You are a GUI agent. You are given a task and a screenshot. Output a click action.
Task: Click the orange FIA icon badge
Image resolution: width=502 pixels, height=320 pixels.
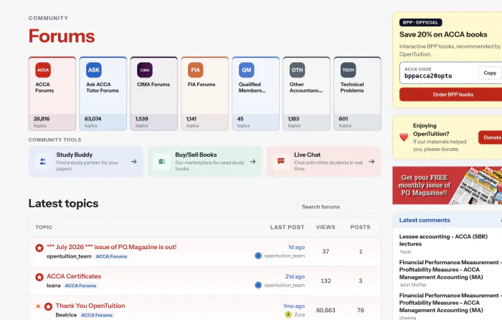[196, 70]
